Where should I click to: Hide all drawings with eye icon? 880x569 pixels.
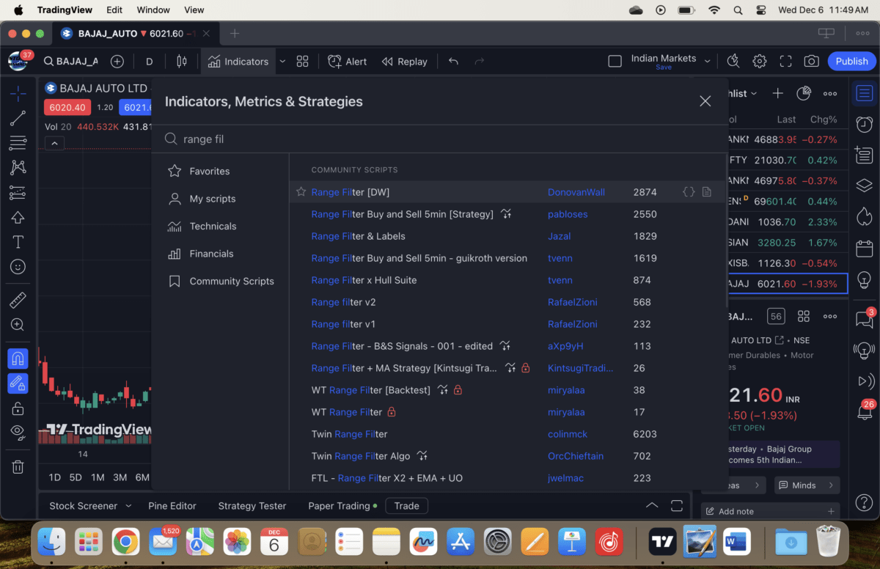pos(18,432)
